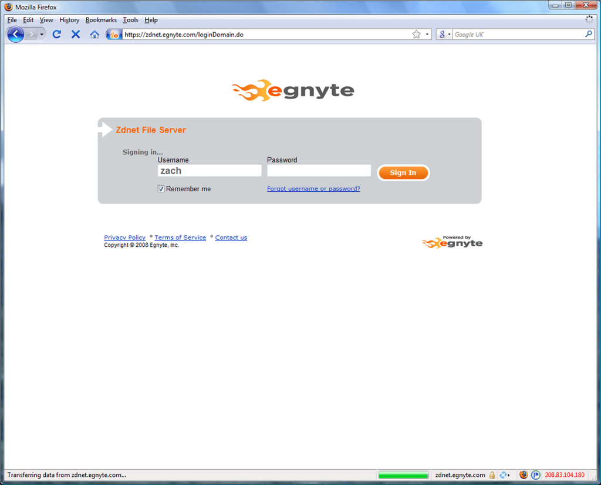Open the File menu
The image size is (601, 485).
pos(12,20)
